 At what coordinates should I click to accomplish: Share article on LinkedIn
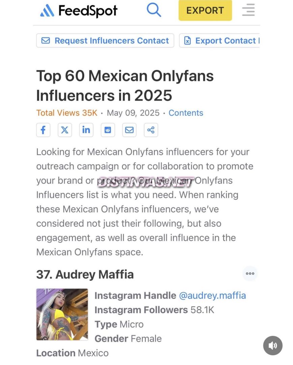[x=86, y=130]
